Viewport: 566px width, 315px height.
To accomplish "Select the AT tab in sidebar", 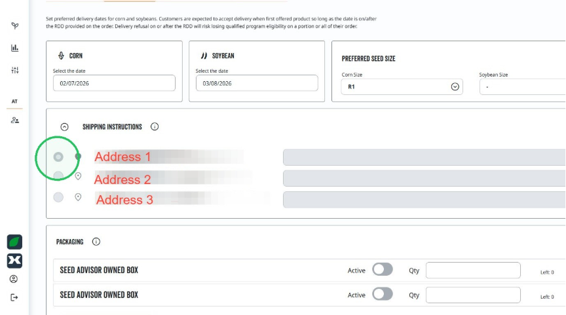I will (14, 102).
